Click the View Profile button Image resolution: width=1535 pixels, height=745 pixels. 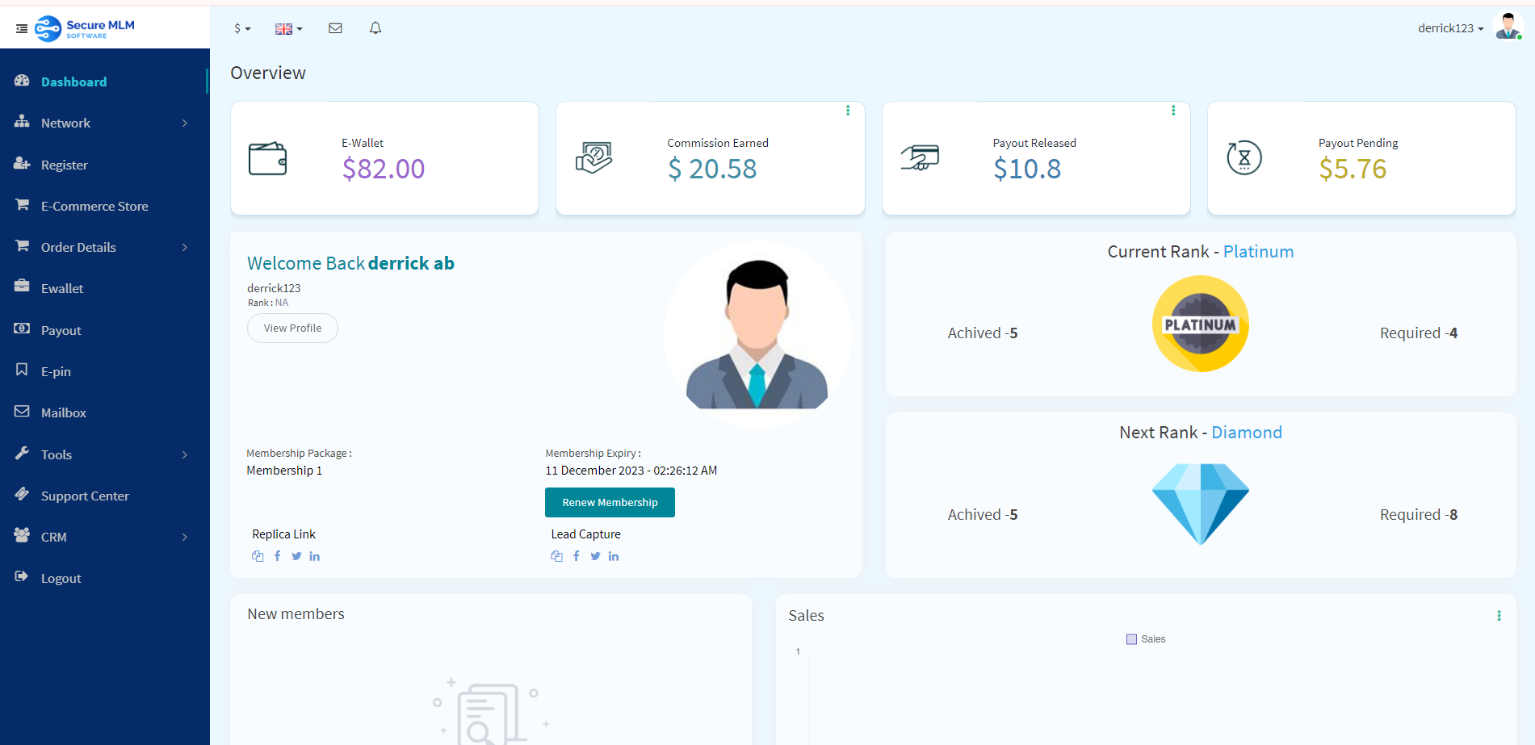click(292, 329)
